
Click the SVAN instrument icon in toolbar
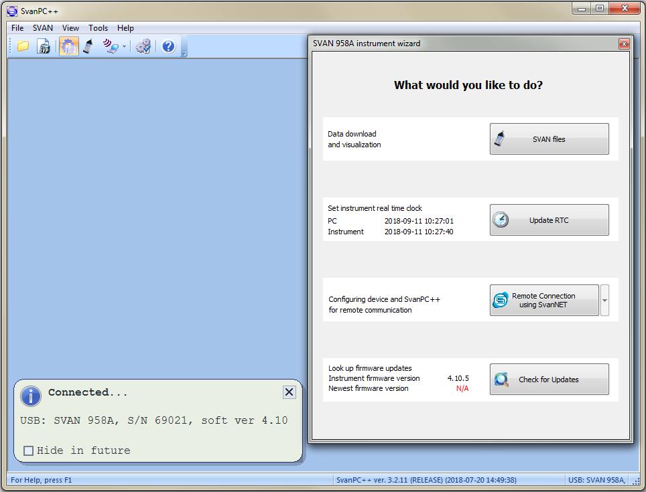point(88,46)
